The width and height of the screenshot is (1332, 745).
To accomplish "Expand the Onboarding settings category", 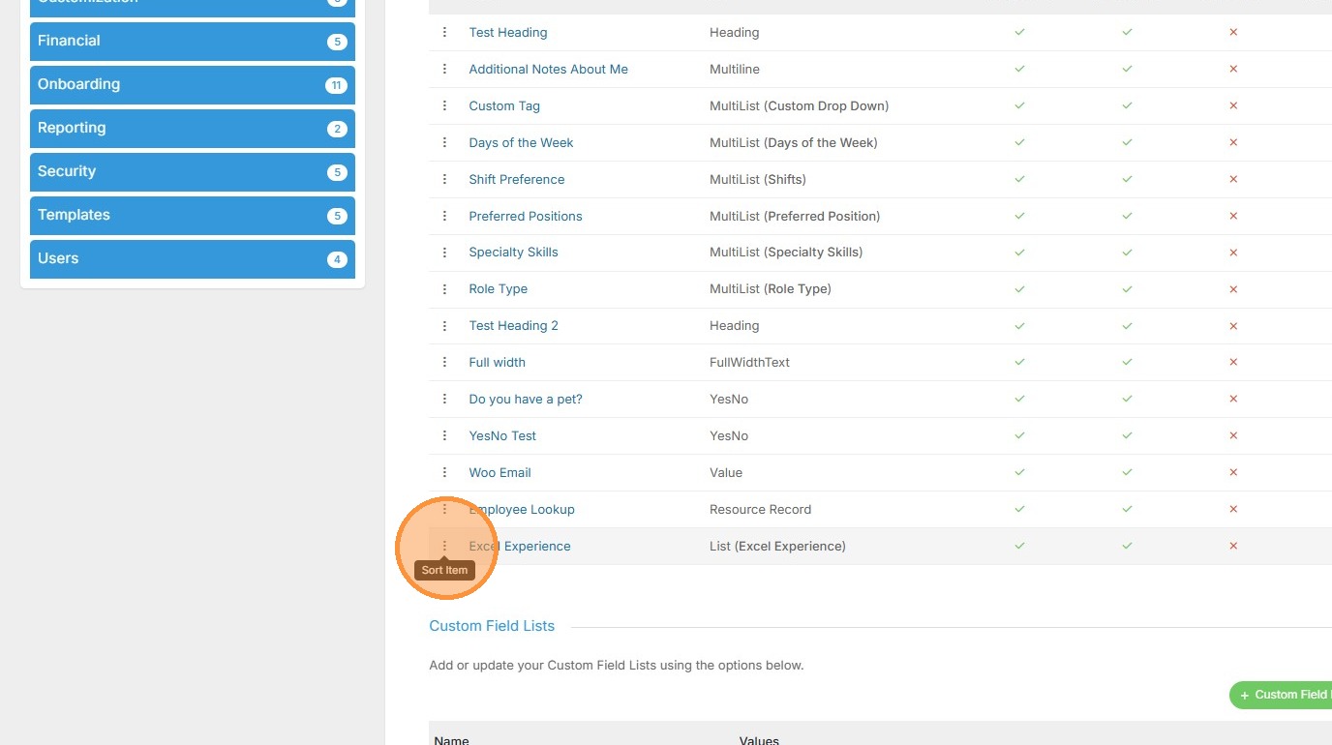I will [x=192, y=85].
